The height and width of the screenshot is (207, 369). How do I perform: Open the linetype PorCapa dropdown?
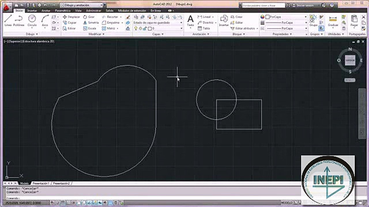click(x=286, y=28)
